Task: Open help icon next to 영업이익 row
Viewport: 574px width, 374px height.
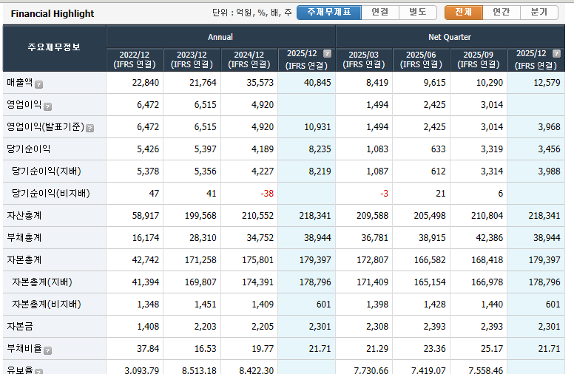Action: [47, 106]
